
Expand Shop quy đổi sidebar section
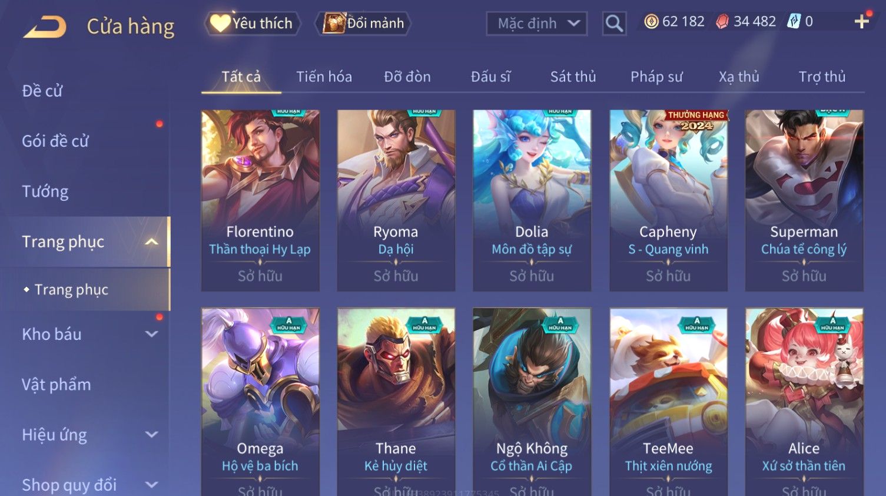pos(151,485)
